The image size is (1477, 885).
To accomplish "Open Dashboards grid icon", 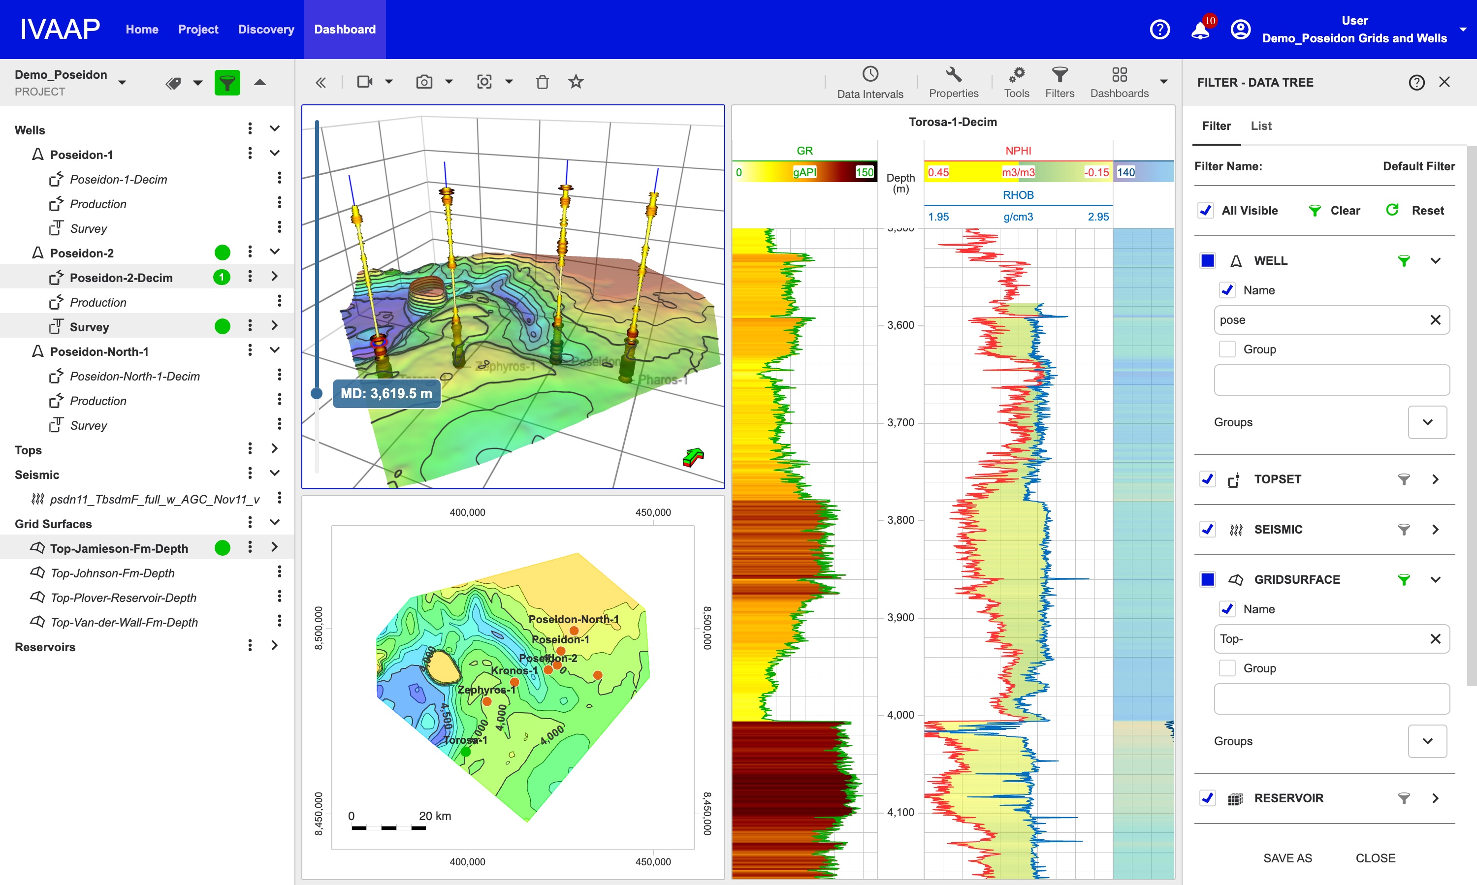I will pos(1119,82).
